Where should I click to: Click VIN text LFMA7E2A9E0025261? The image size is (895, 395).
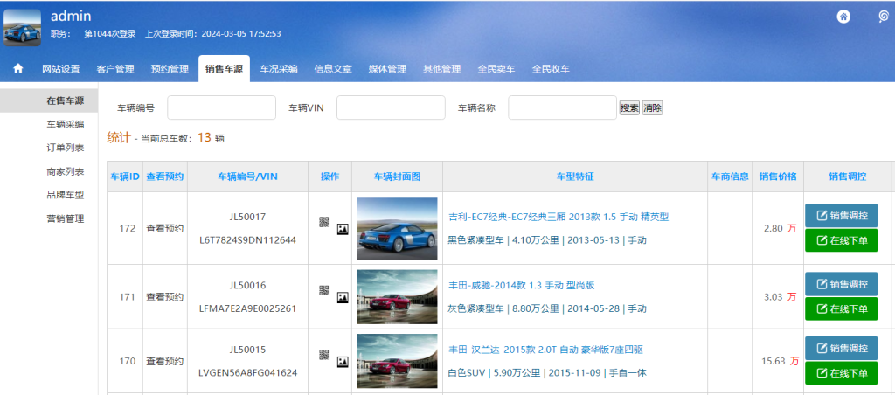click(x=247, y=308)
